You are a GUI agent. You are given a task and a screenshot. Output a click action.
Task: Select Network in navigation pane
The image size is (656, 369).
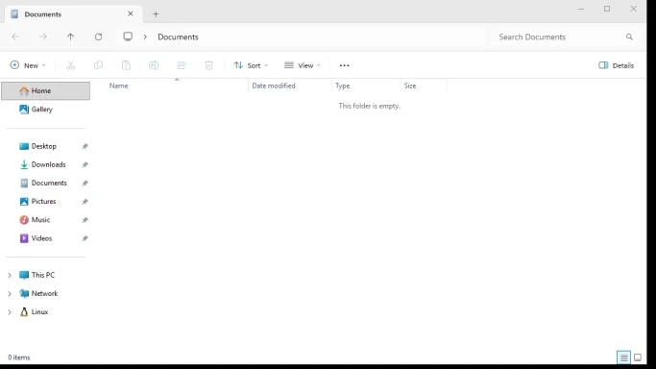(x=45, y=293)
